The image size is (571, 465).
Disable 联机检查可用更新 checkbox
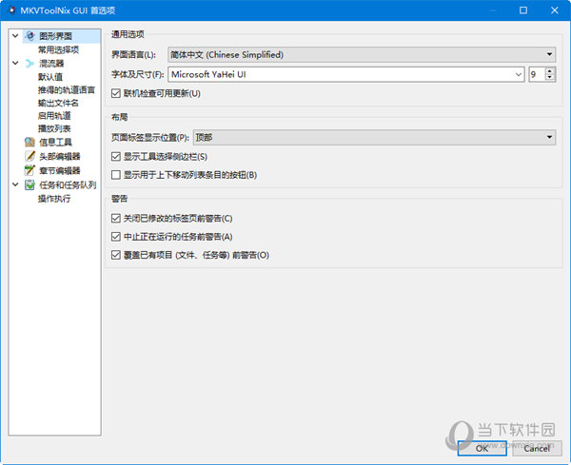point(116,93)
